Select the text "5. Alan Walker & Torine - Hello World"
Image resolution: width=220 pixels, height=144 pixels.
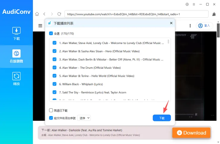click(x=83, y=76)
